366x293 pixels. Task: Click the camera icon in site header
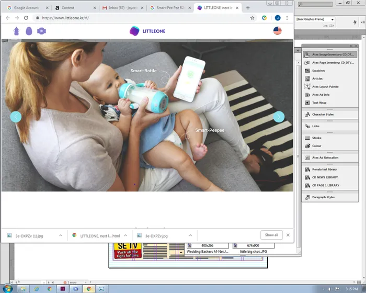41,31
